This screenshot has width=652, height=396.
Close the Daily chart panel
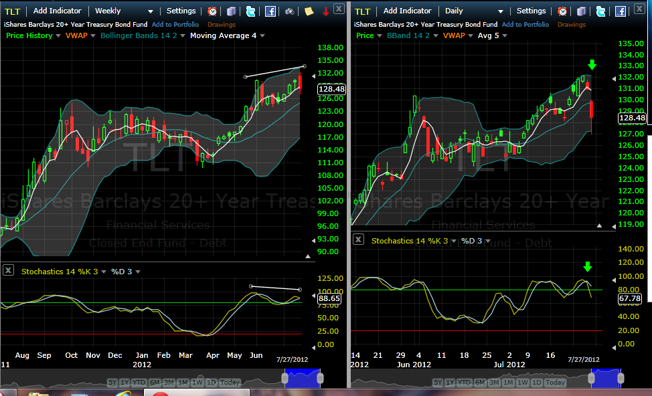[639, 8]
